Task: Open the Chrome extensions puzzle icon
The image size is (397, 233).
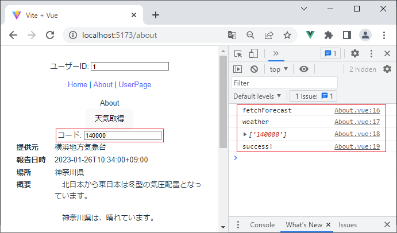Action: 329,35
